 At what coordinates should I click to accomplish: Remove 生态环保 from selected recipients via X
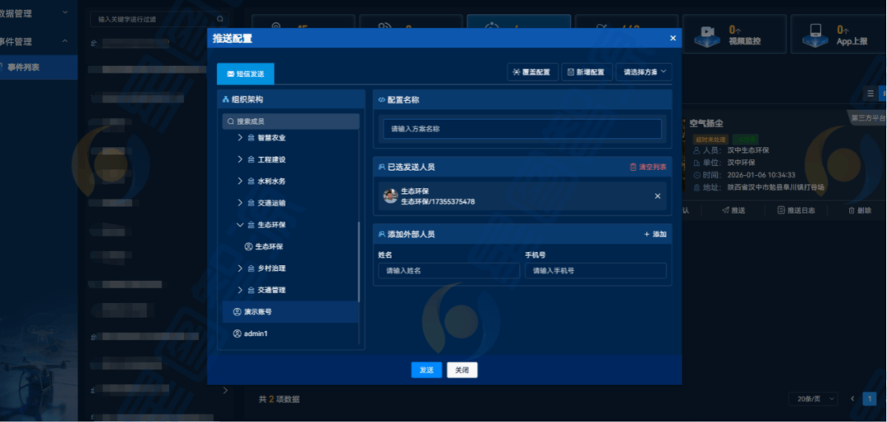point(657,196)
